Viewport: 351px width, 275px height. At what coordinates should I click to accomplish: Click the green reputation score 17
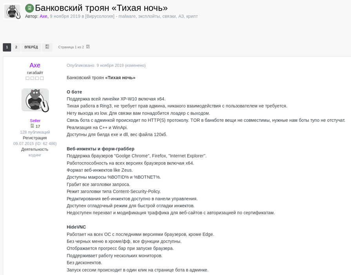38,126
